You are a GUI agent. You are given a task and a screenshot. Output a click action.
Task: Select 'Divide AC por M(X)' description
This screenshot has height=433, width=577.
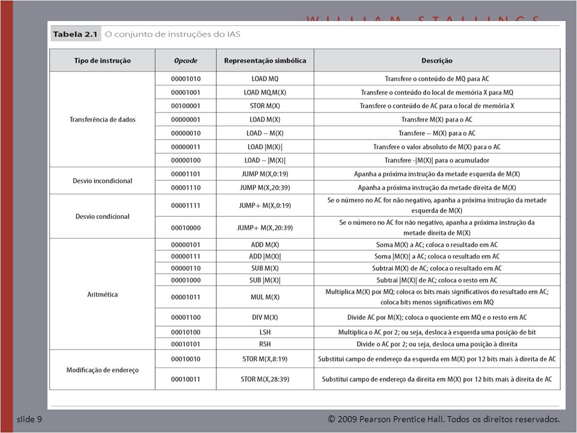pos(437,318)
